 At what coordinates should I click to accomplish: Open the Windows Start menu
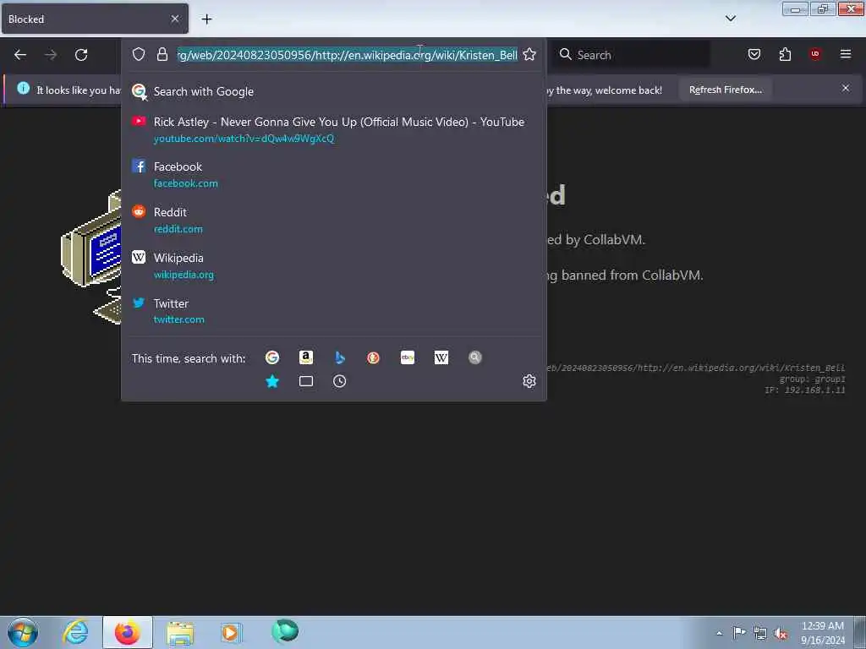[23, 632]
